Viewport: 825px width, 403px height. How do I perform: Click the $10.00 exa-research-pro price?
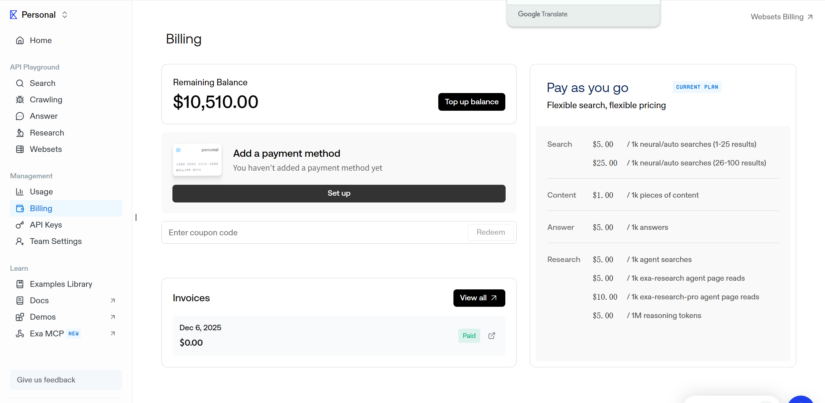605,297
